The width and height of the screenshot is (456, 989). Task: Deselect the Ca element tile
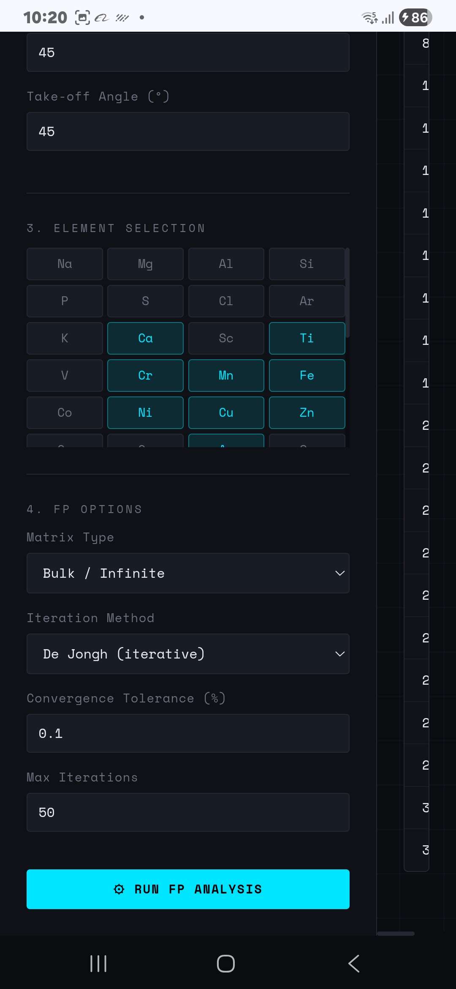point(145,338)
